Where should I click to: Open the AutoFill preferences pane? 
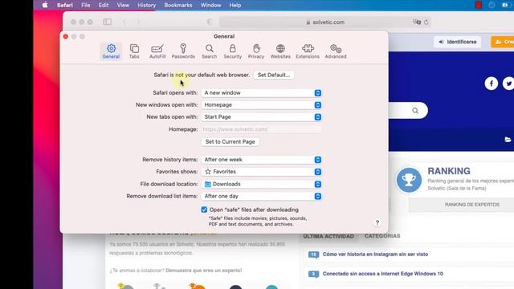[157, 51]
